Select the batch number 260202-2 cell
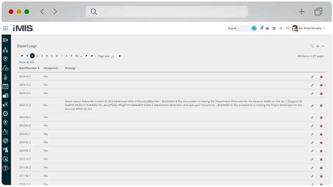Viewport: 333px width, 187px height. (x=25, y=125)
